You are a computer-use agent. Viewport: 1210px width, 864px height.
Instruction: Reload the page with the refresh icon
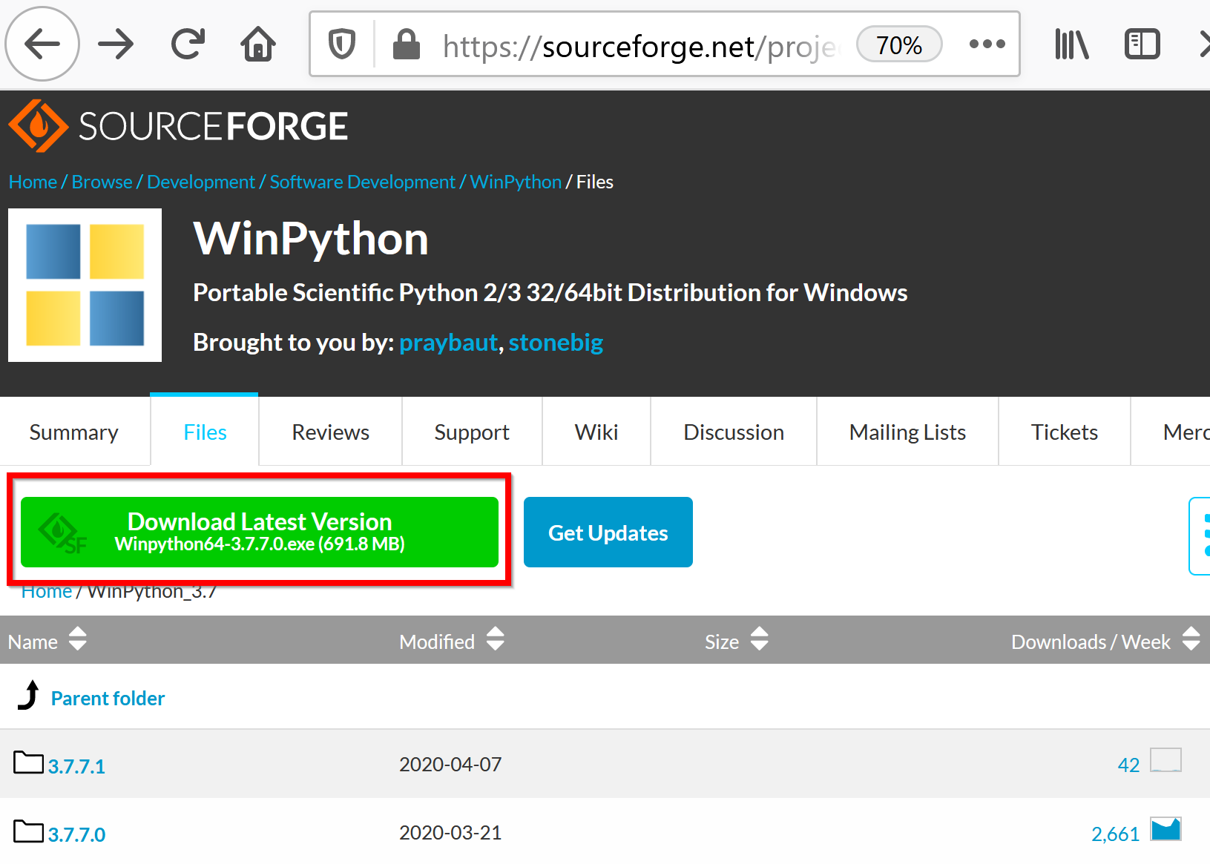pos(188,44)
